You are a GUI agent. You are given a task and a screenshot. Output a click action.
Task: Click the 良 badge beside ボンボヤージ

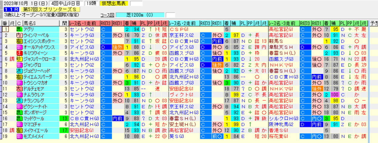coord(19,113)
